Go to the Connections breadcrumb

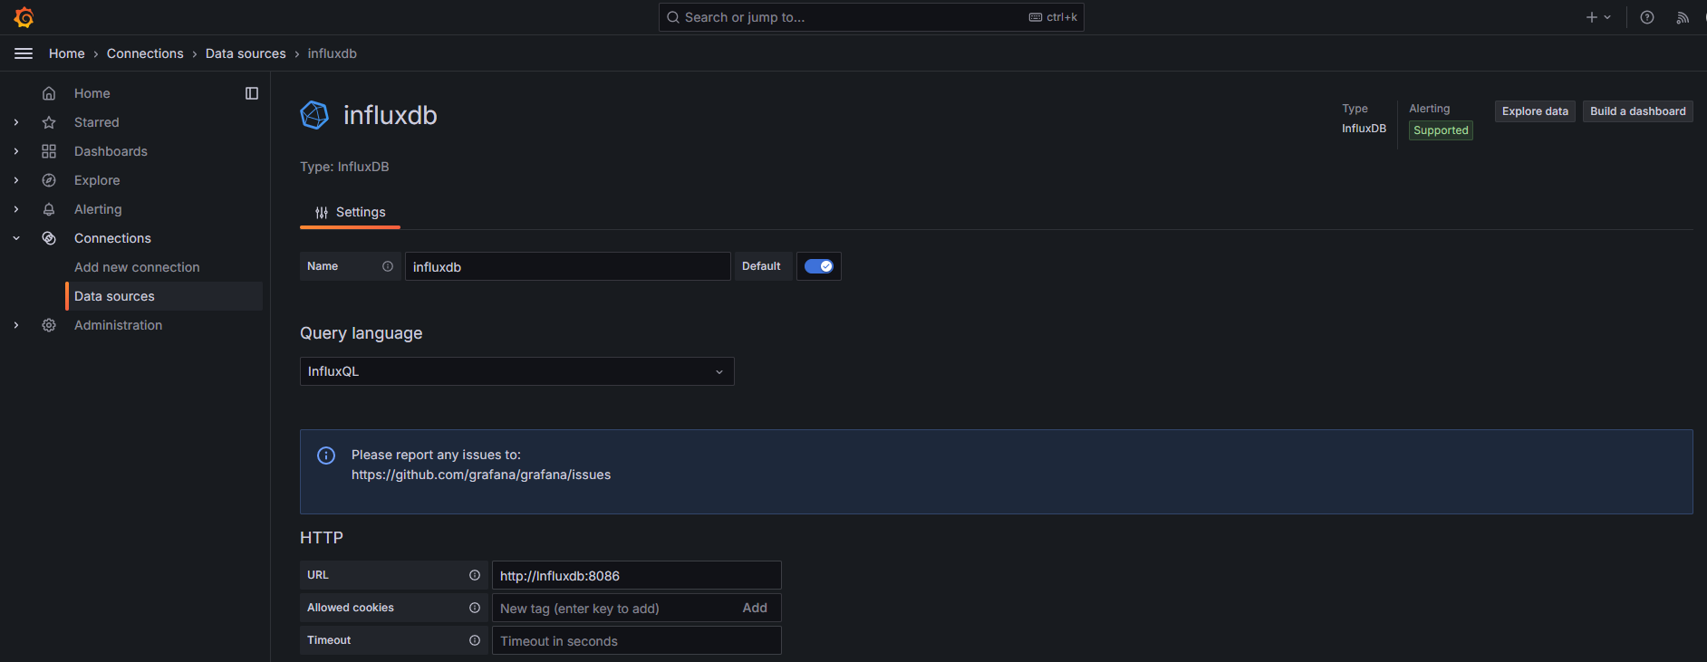pos(145,53)
